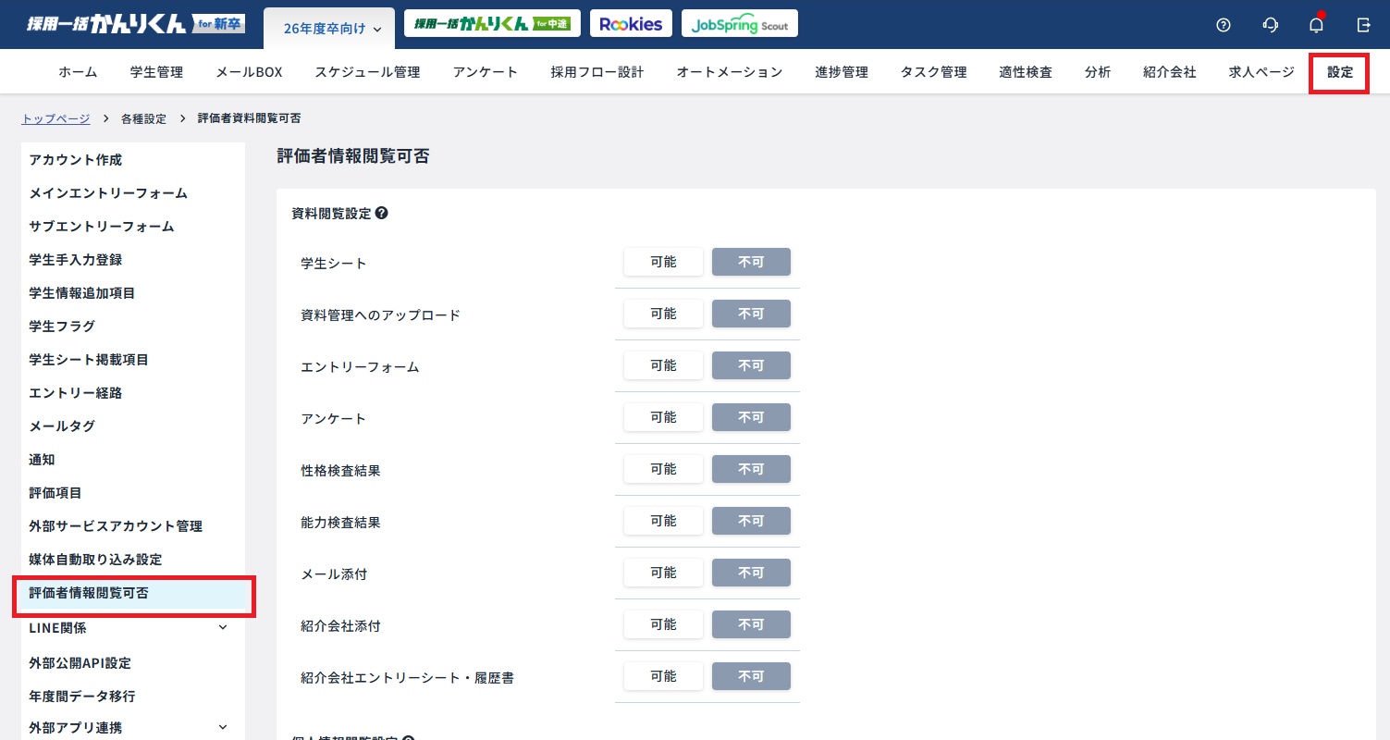This screenshot has width=1390, height=740.
Task: Open アカウント作成 in the sidebar
Action: 76,160
